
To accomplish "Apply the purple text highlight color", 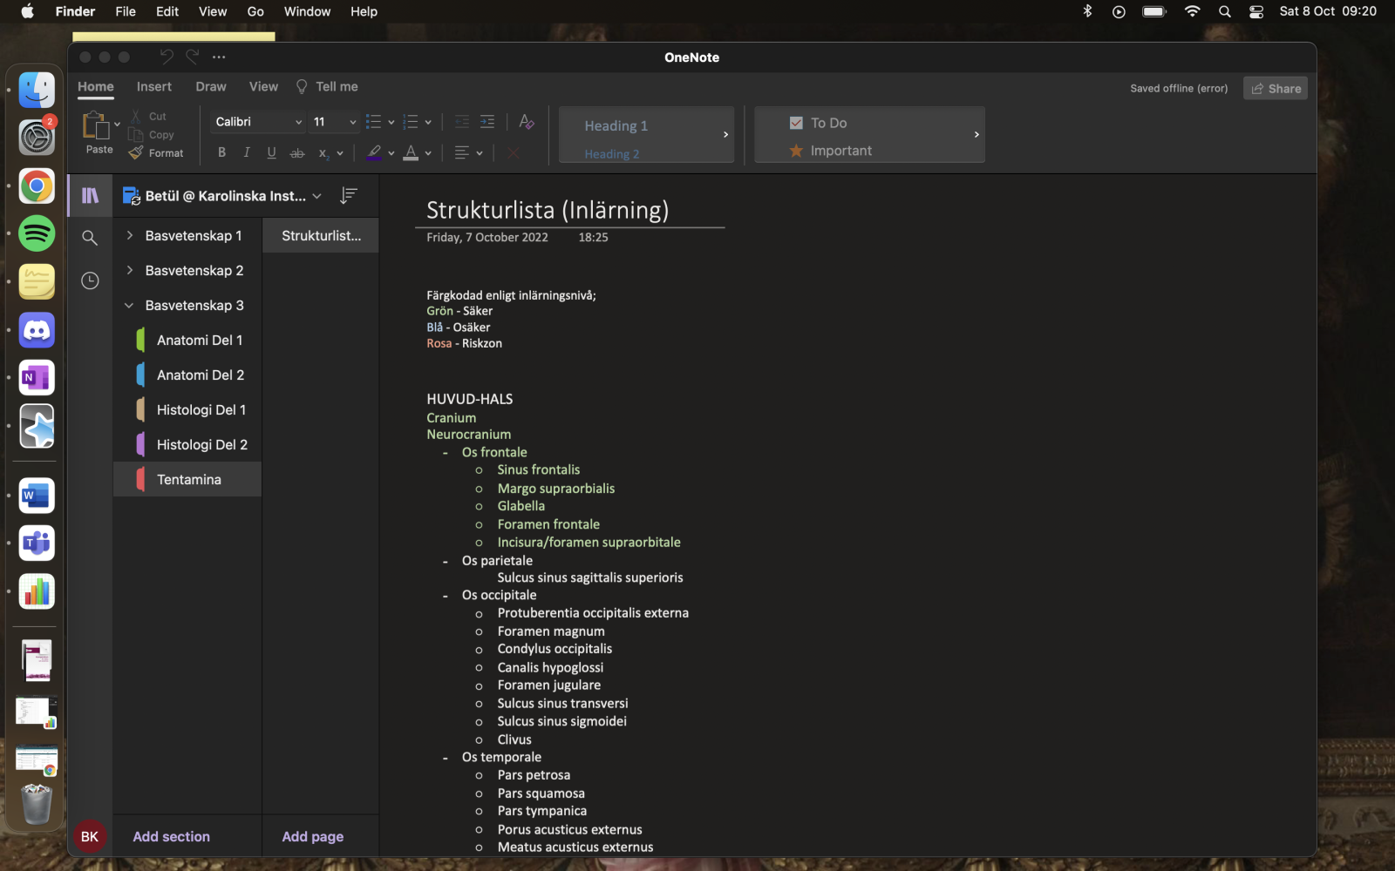I will click(374, 152).
